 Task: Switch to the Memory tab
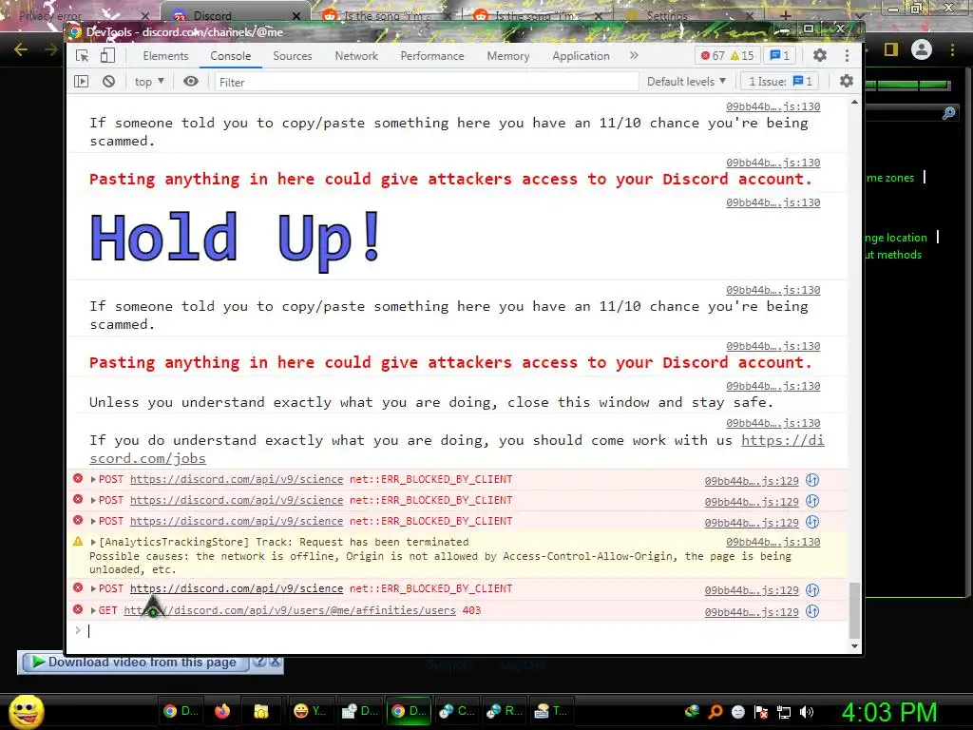pos(508,56)
